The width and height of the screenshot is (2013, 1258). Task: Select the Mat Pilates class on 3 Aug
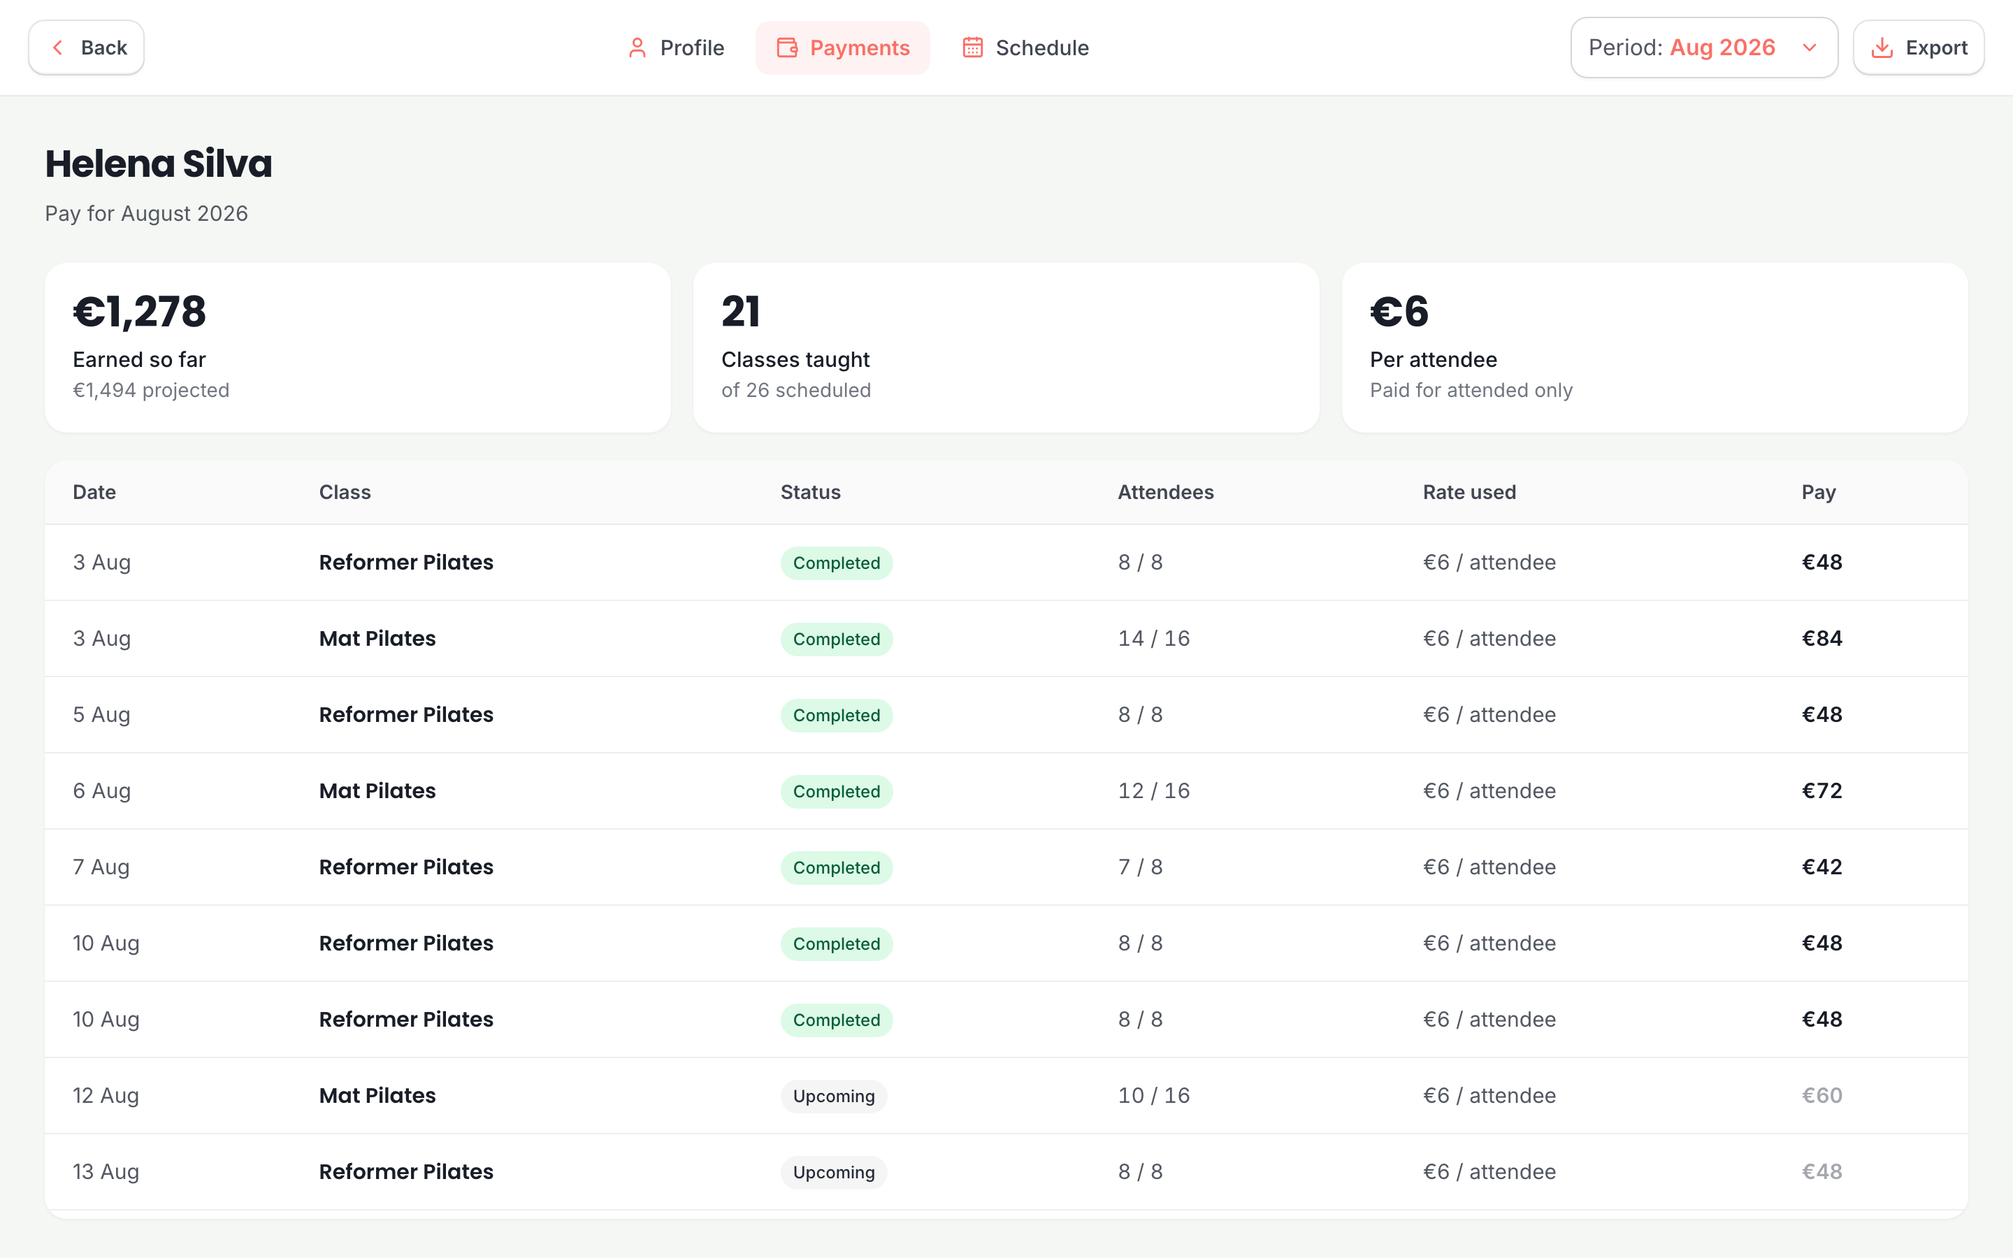click(377, 638)
